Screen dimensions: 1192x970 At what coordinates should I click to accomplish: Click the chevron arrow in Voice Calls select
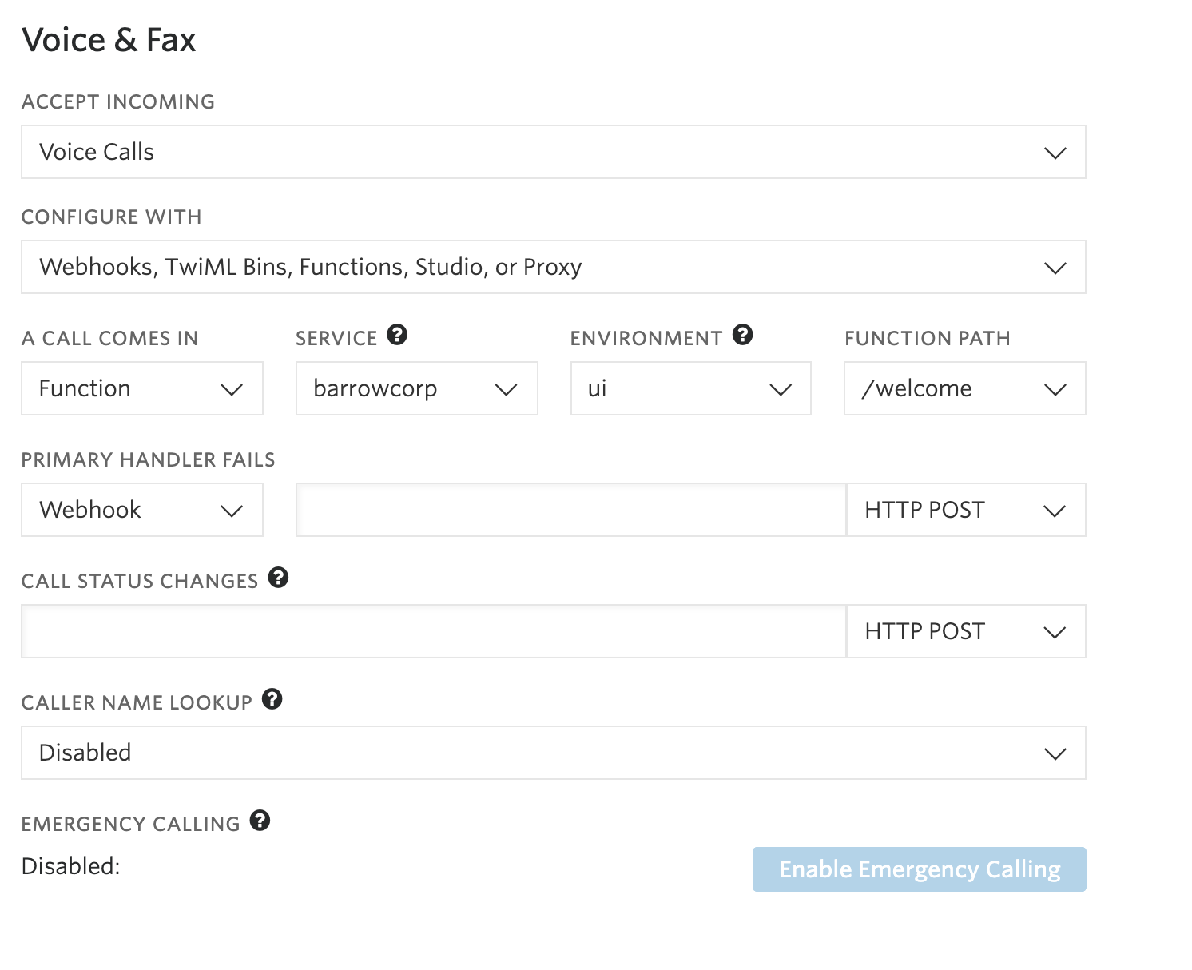1055,153
